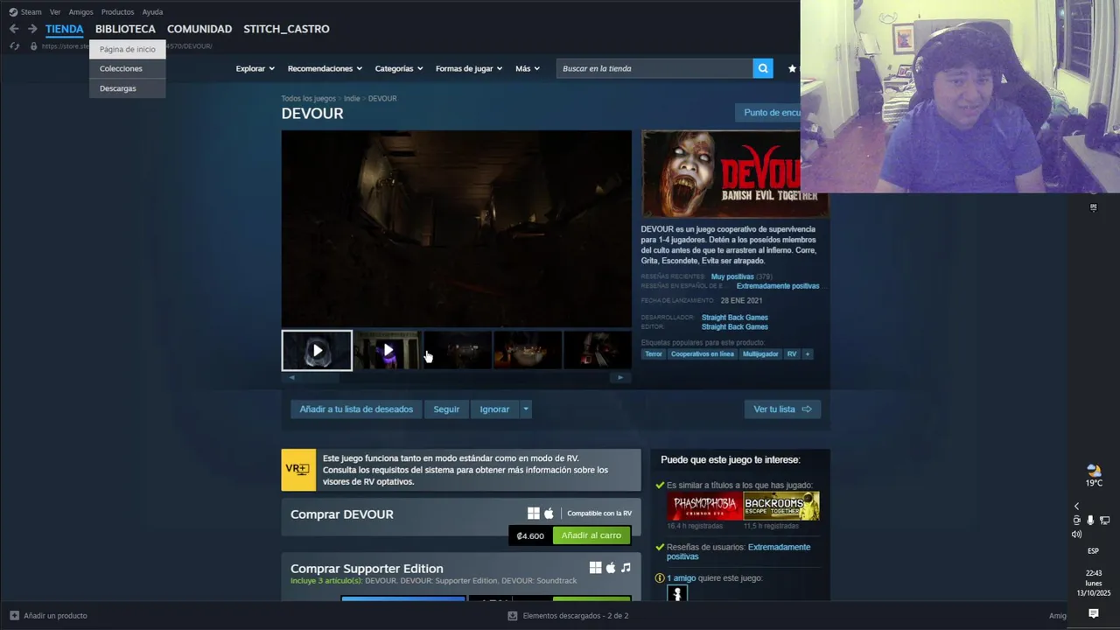Open weather widget showing 19°C
This screenshot has height=630, width=1120.
pos(1094,476)
